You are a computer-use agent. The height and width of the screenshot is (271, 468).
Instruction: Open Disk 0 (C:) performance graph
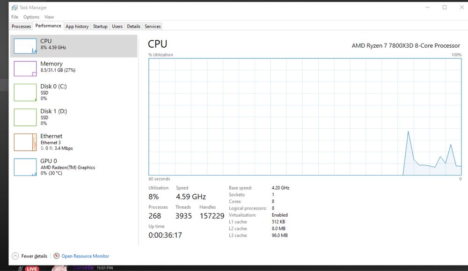(x=25, y=92)
